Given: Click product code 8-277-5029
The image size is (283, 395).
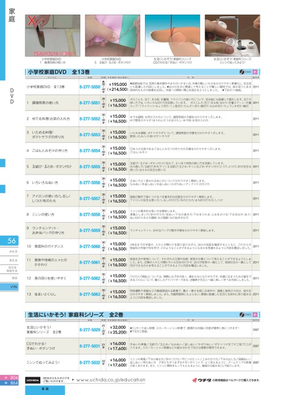Looking at the screenshot, I should pyautogui.click(x=90, y=330).
